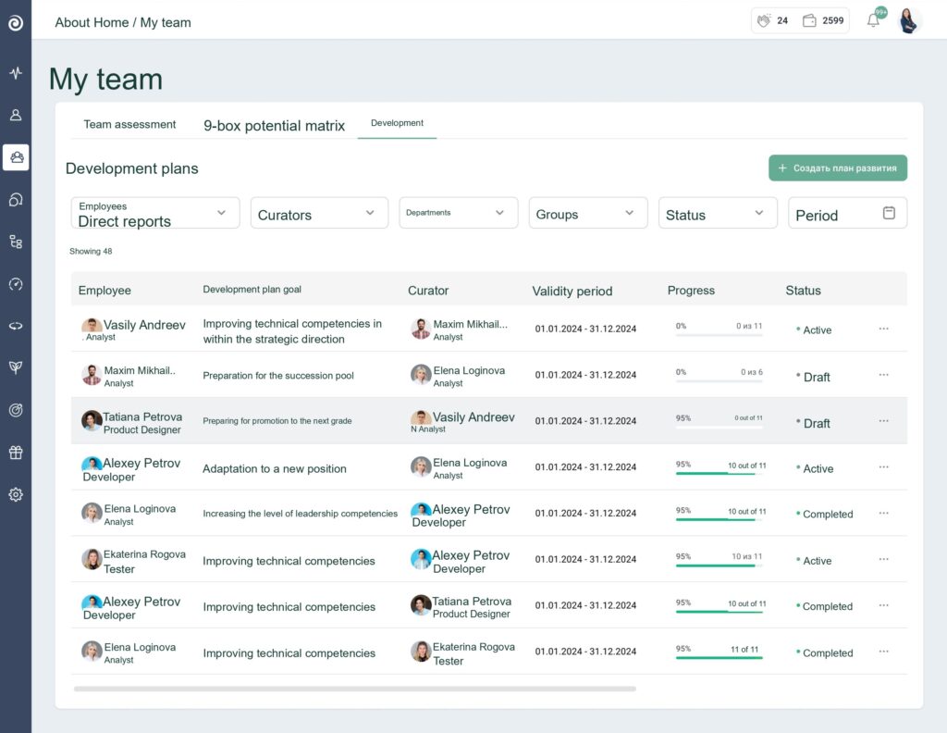Open the feedback loop sidebar icon
Image resolution: width=947 pixels, height=733 pixels.
click(x=16, y=326)
